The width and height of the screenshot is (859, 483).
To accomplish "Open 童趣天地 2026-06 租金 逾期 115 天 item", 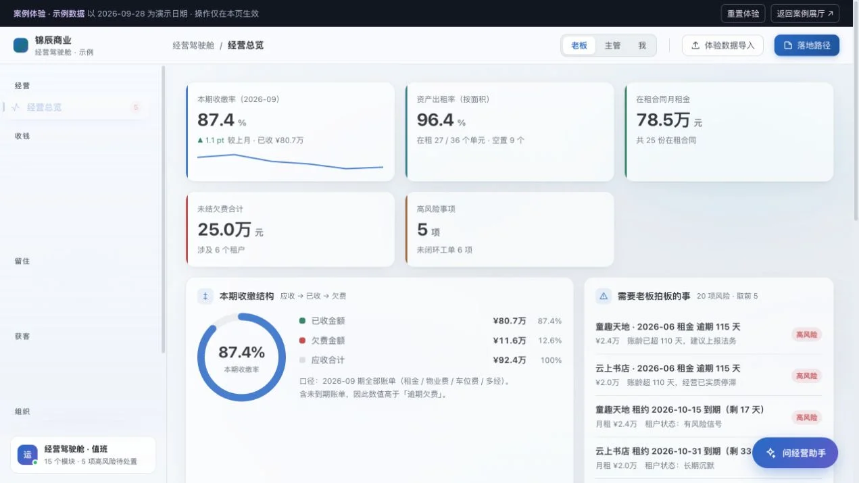I will [708, 334].
